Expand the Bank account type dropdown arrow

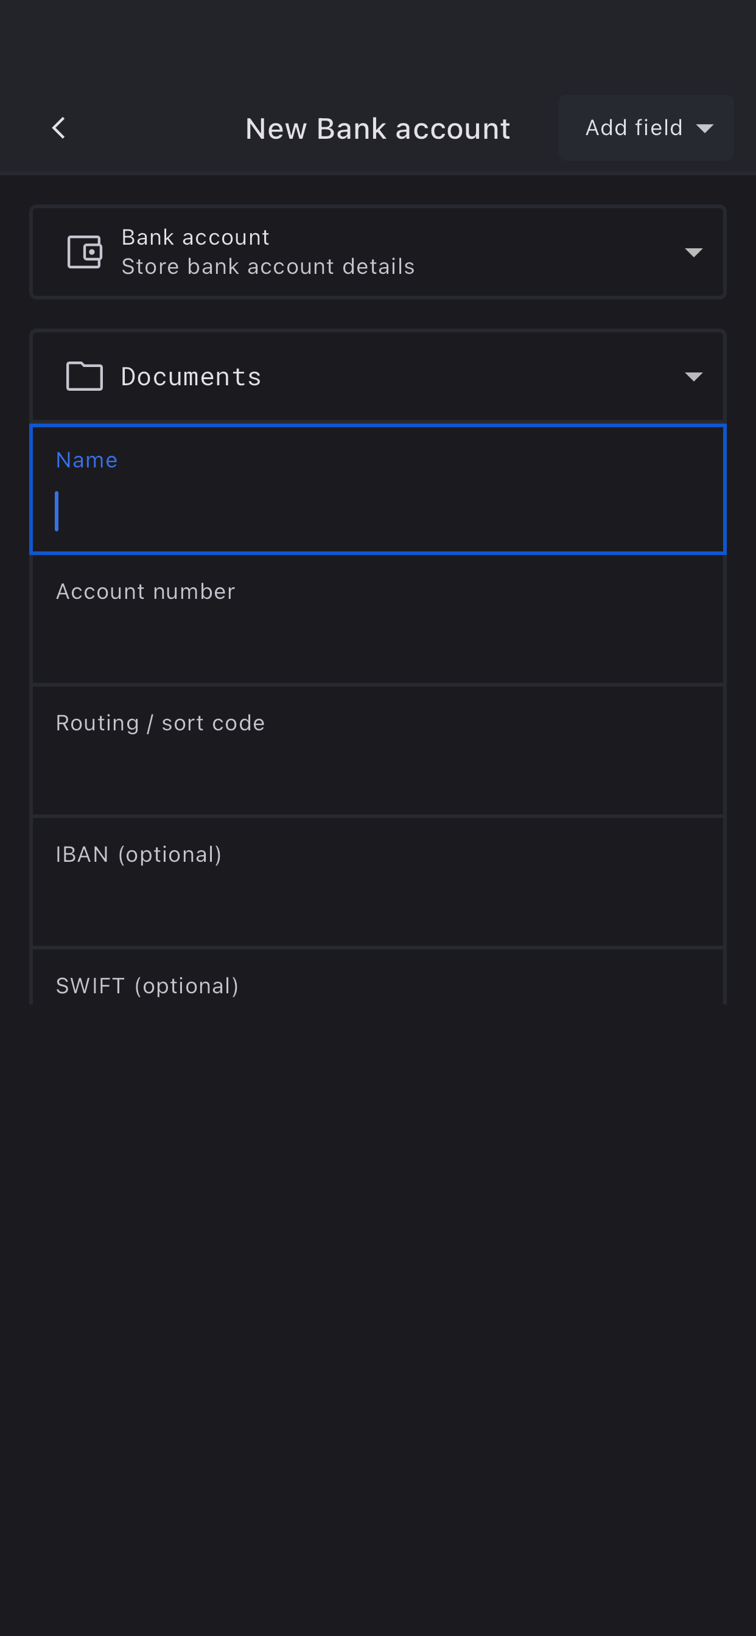pos(693,253)
